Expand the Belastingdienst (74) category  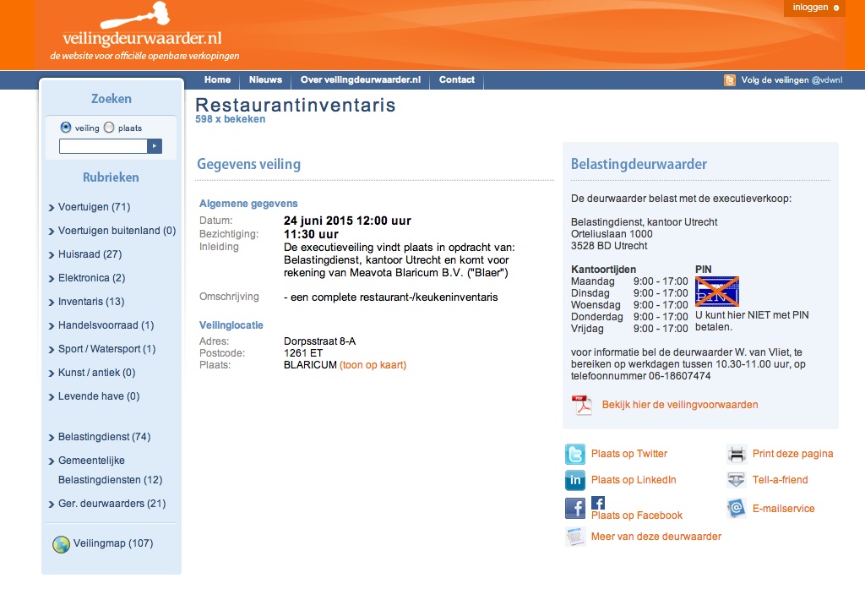[x=103, y=437]
